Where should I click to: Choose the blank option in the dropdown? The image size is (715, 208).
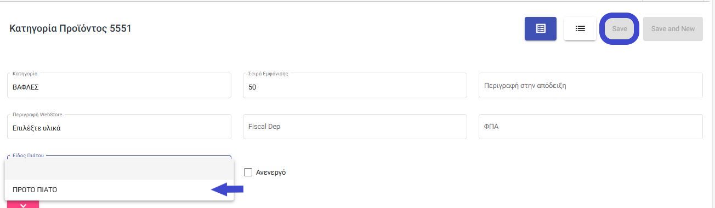click(119, 169)
